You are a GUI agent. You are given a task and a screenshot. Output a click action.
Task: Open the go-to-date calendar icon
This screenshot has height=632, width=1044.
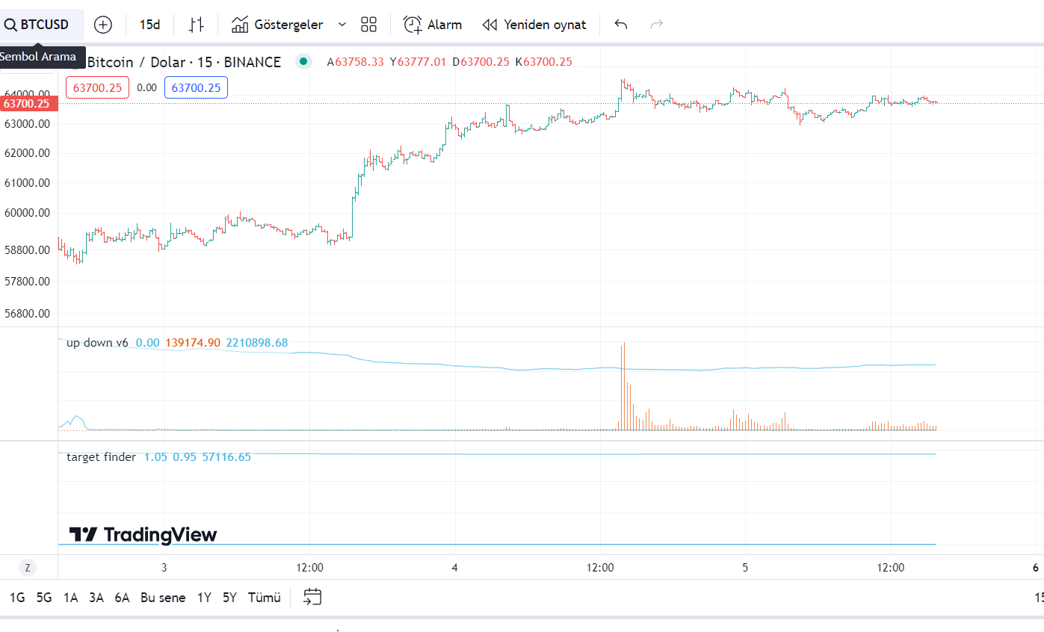312,597
